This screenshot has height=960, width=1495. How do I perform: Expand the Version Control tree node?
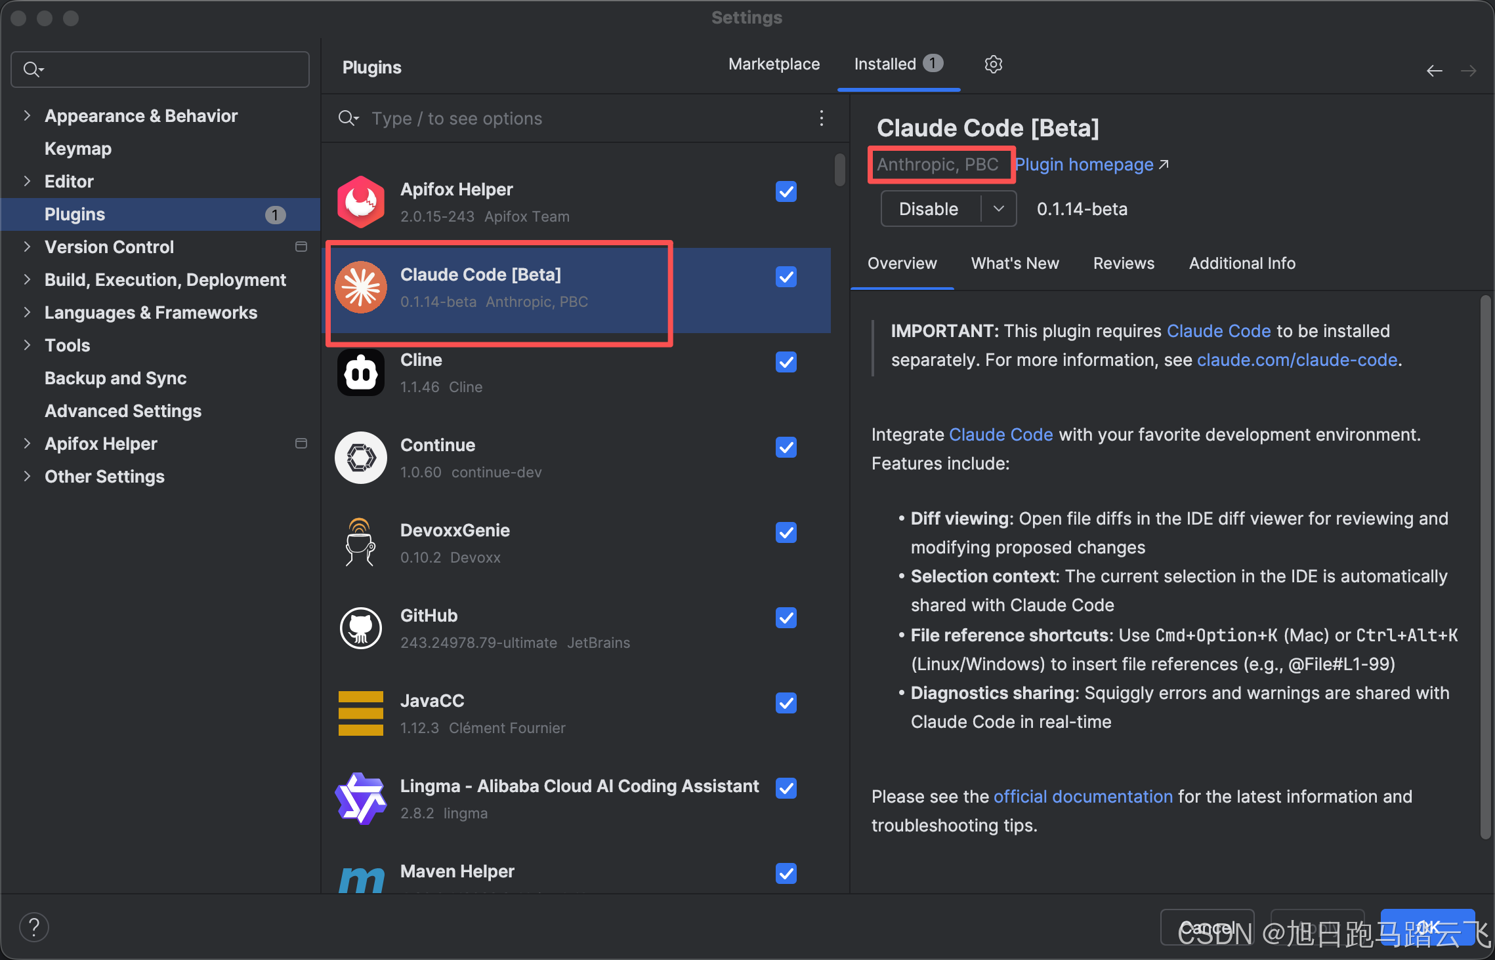tap(27, 247)
